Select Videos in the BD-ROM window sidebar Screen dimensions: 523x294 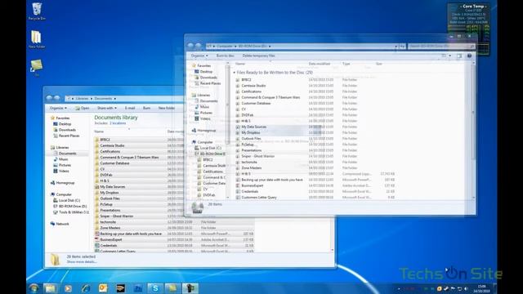point(203,118)
